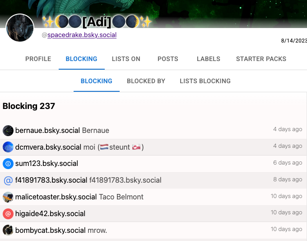This screenshot has height=241, width=307.
Task: Open the f41891783.bsky.social bold handle
Action: (x=51, y=180)
